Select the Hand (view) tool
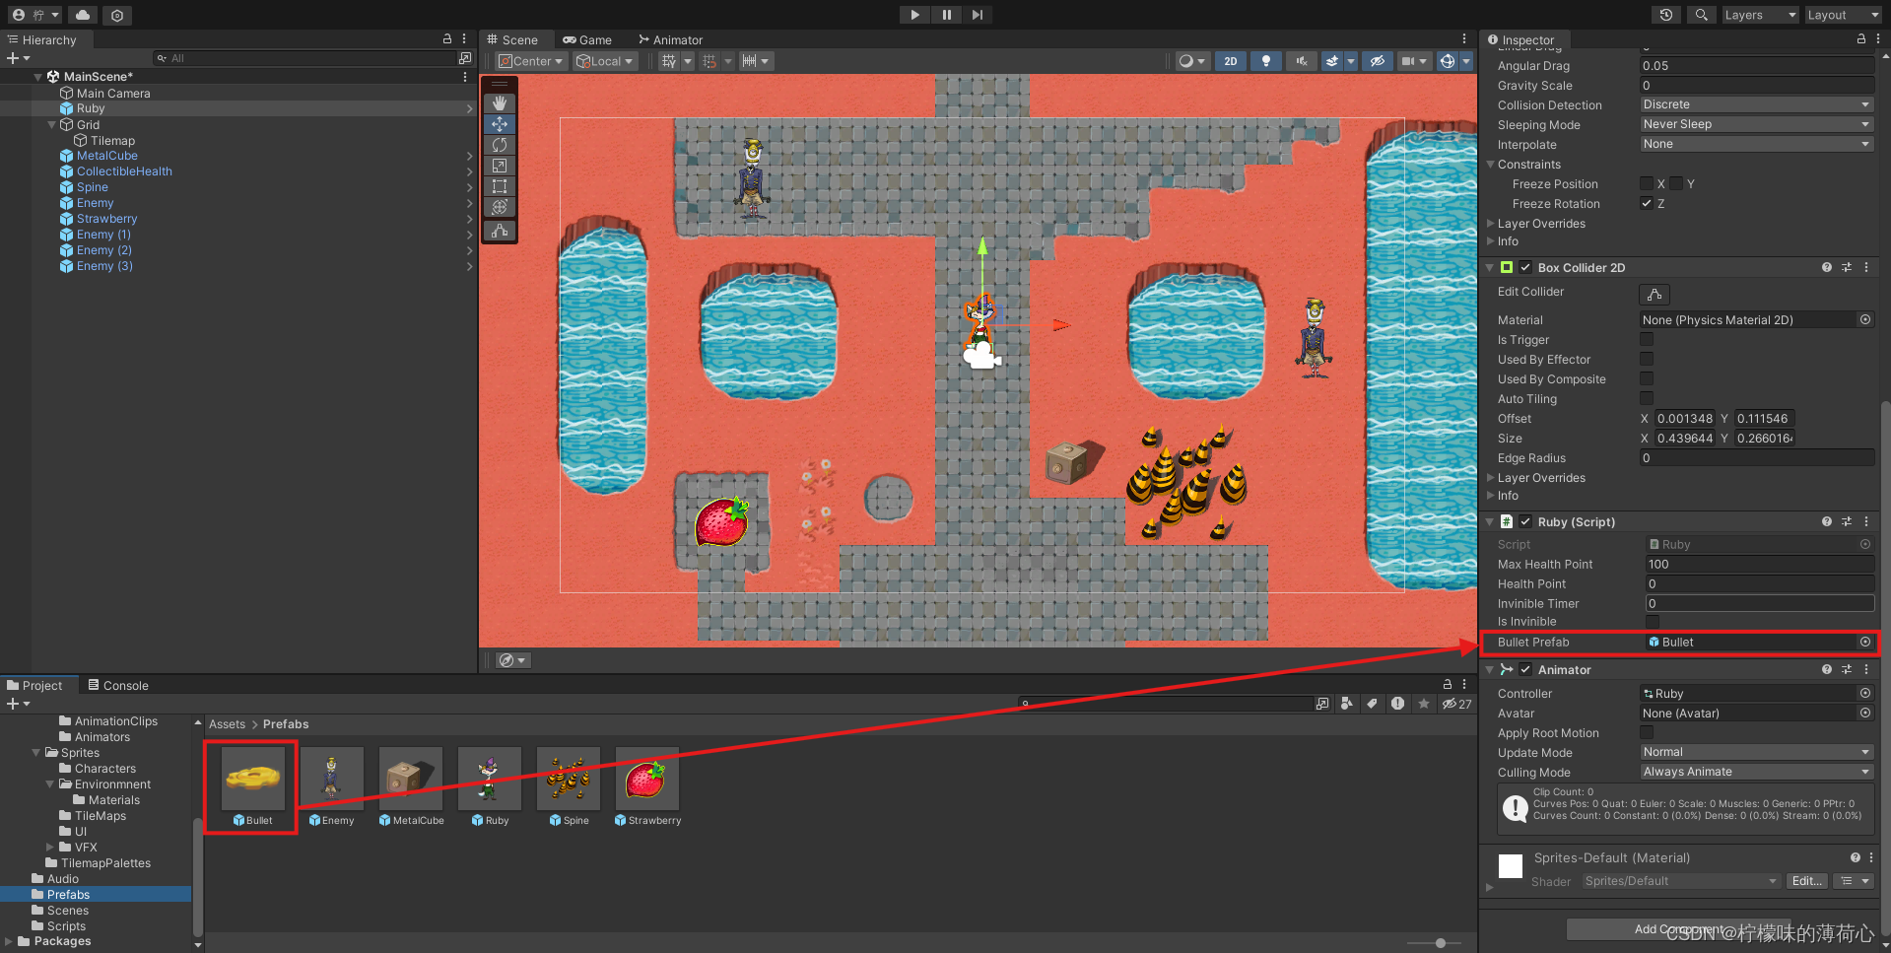1891x953 pixels. (x=500, y=103)
